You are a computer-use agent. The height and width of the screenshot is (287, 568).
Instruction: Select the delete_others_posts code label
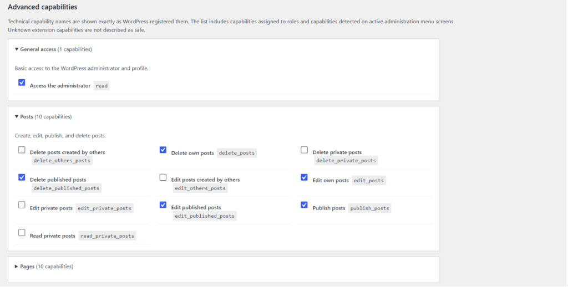tap(62, 160)
